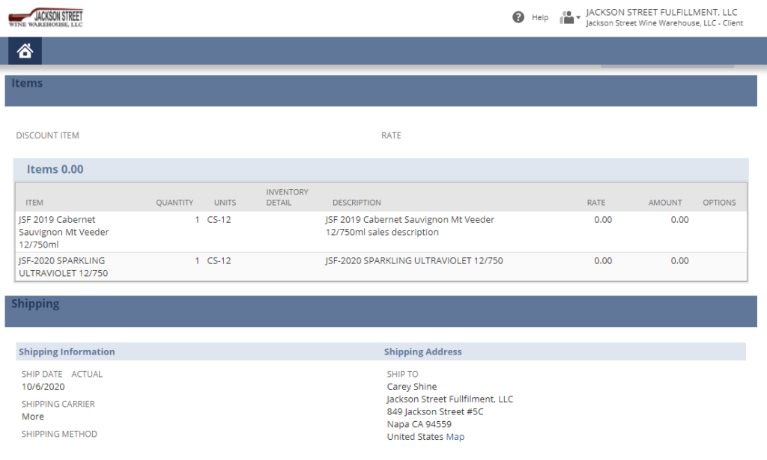Click the DISCOUNT ITEM field label
This screenshot has width=767, height=460.
click(x=47, y=135)
